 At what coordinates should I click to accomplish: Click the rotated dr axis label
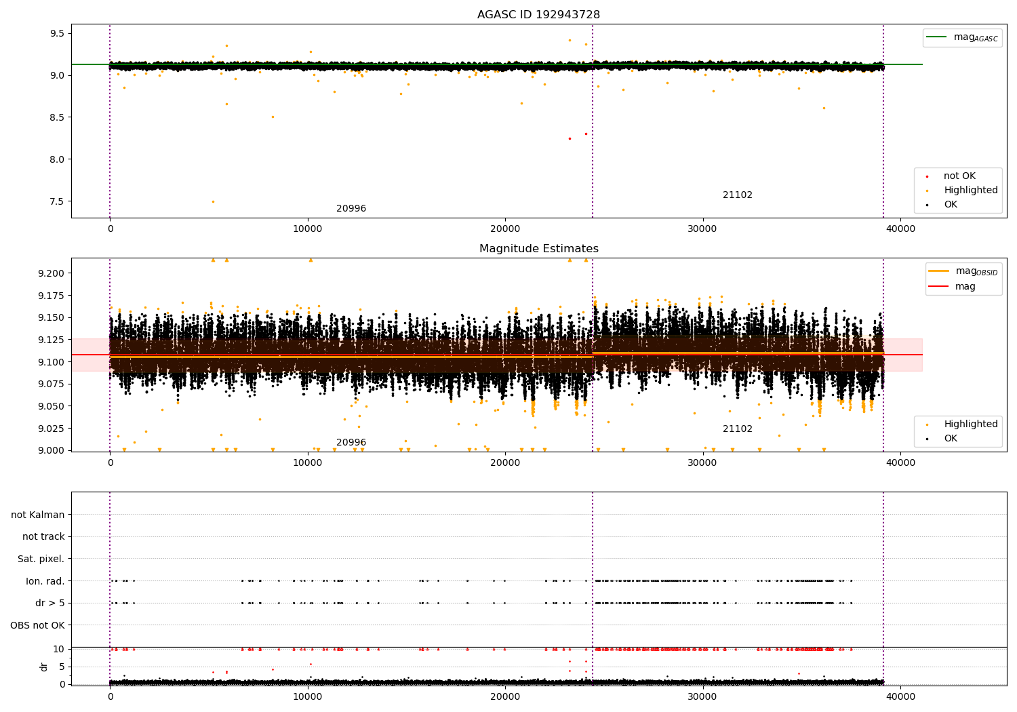(x=44, y=667)
